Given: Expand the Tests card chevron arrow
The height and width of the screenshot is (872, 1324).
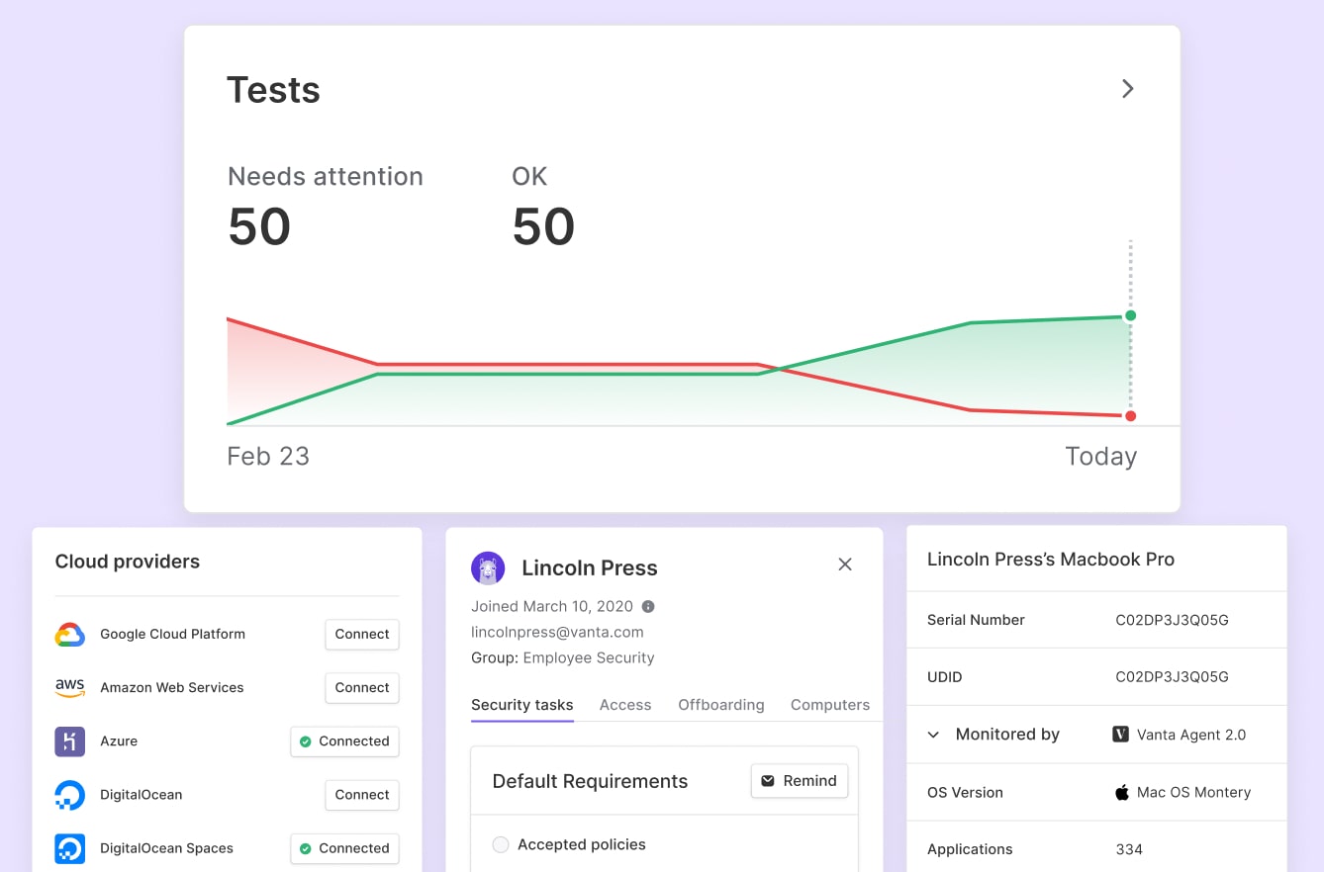Looking at the screenshot, I should pyautogui.click(x=1127, y=89).
